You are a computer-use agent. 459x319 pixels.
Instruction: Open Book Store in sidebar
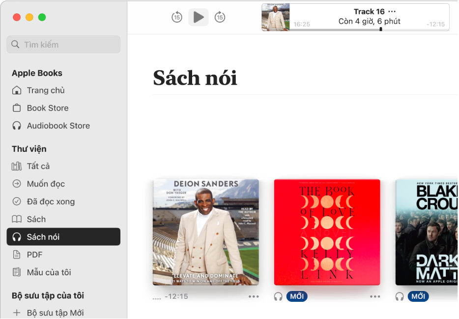(x=63, y=108)
